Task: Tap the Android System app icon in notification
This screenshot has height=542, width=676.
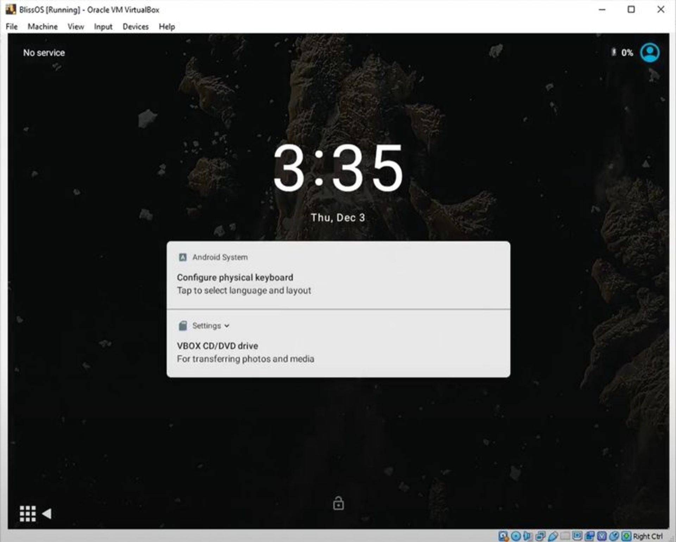Action: coord(183,257)
